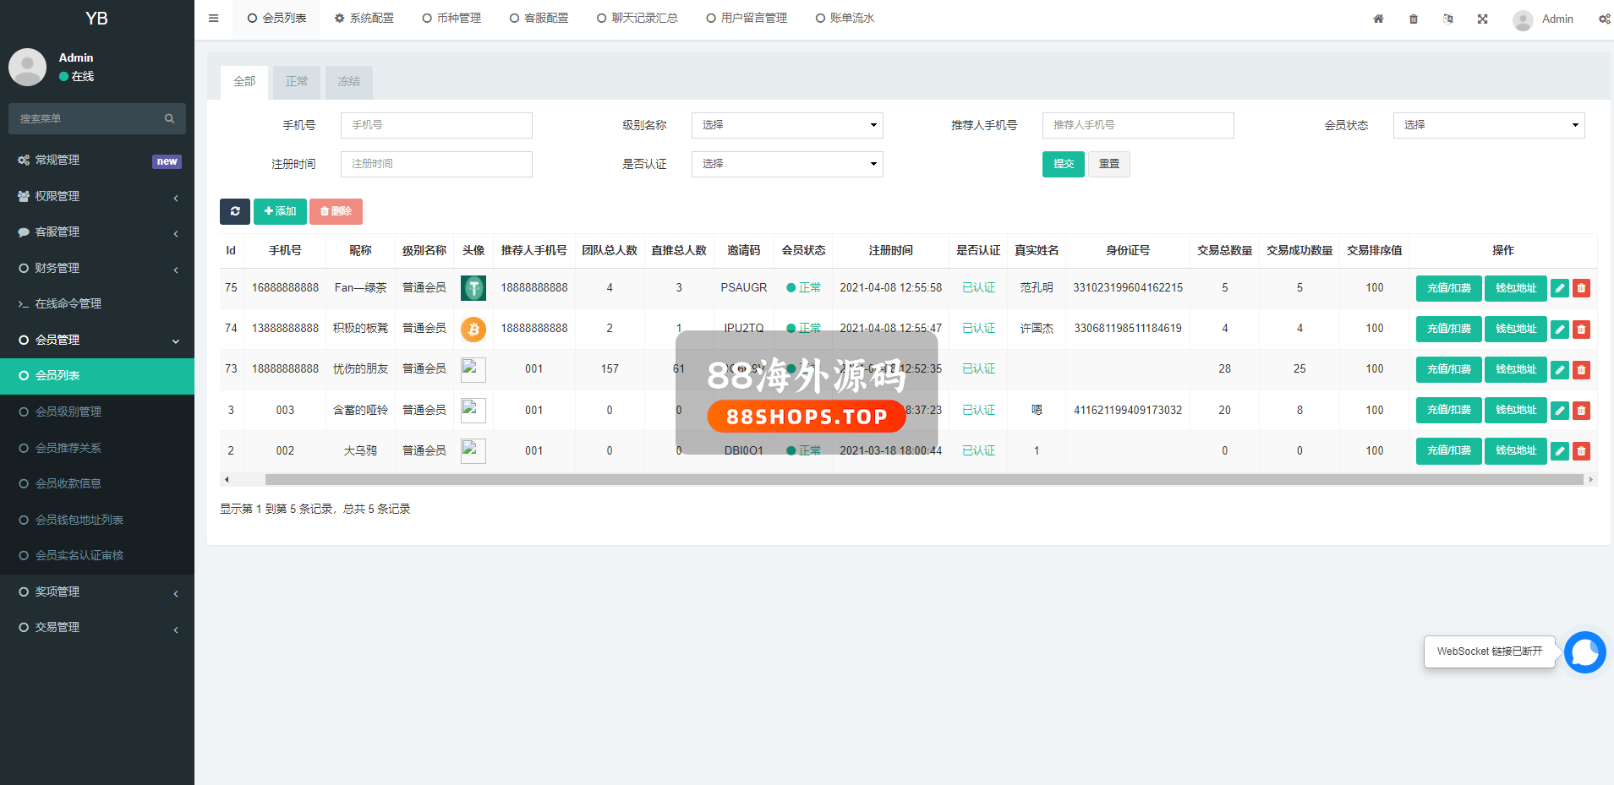Focus the 手机号 input field

click(x=436, y=125)
